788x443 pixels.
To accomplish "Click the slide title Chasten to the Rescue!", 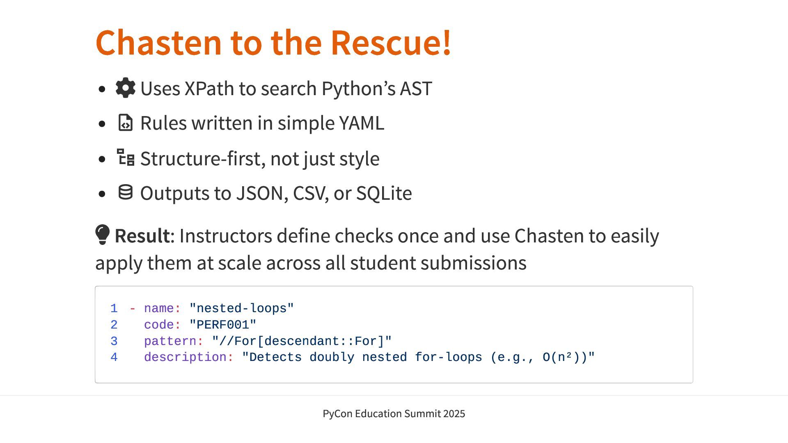I will tap(273, 42).
